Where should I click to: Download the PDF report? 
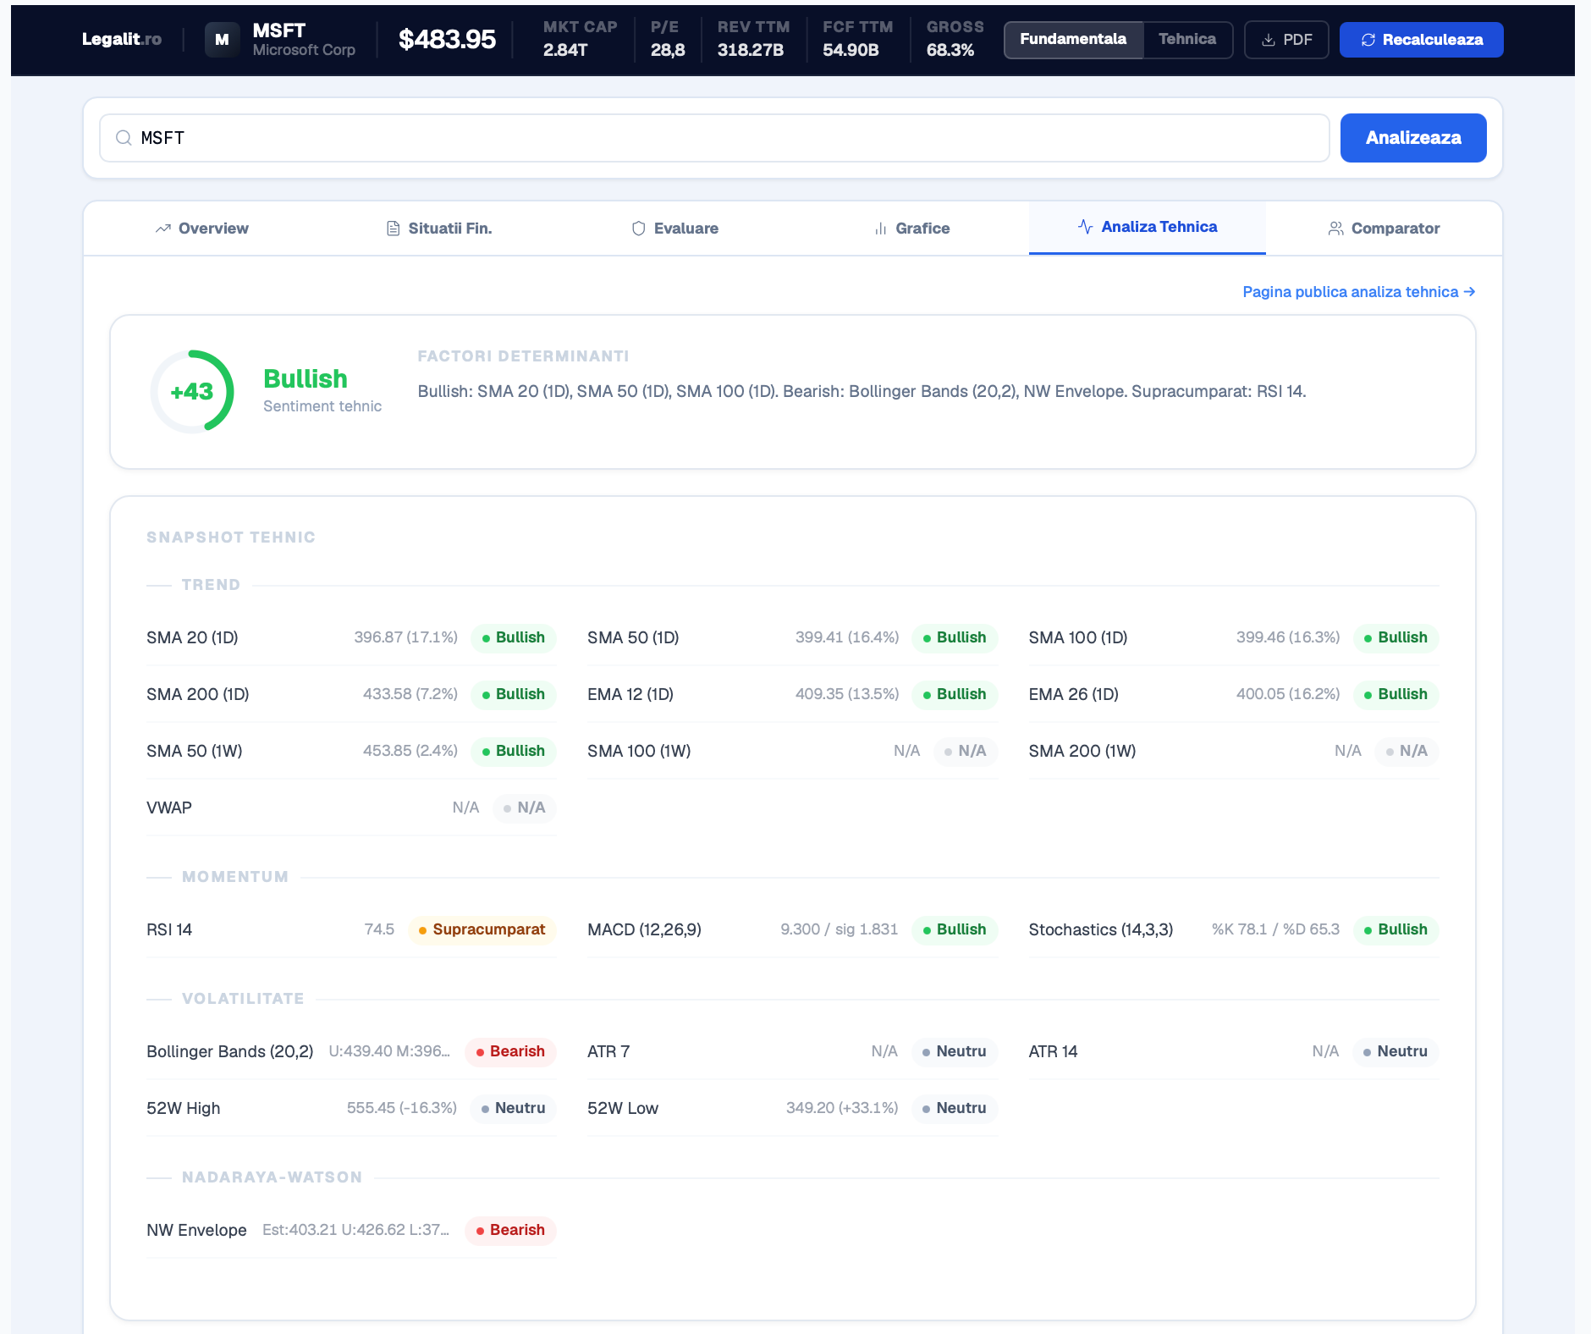(1286, 40)
